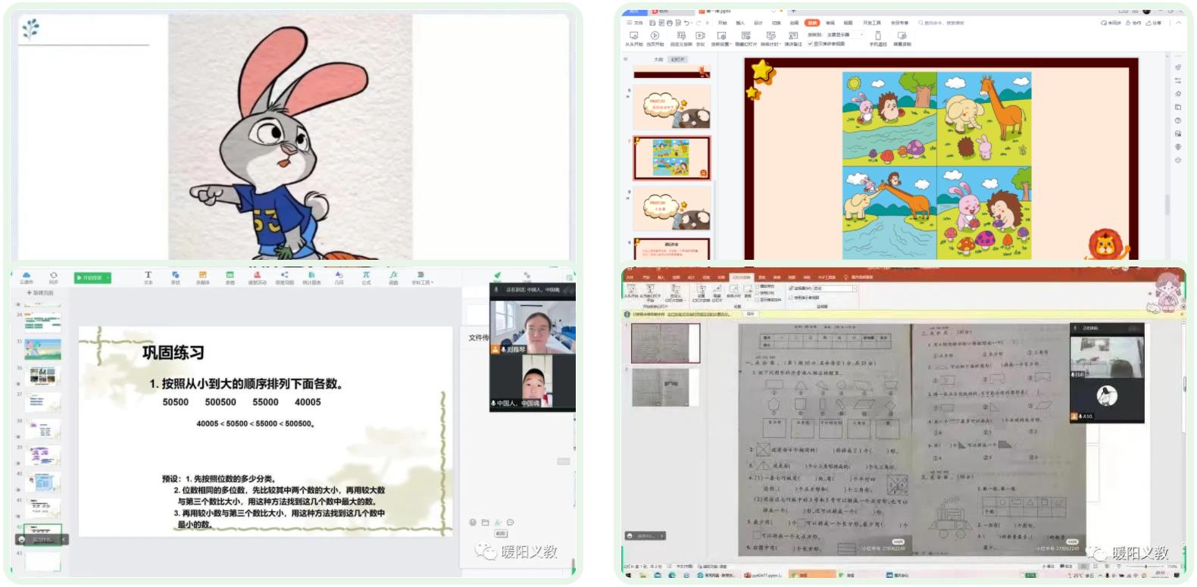Click the green start-teaching play button
The width and height of the screenshot is (1197, 587).
(x=89, y=278)
